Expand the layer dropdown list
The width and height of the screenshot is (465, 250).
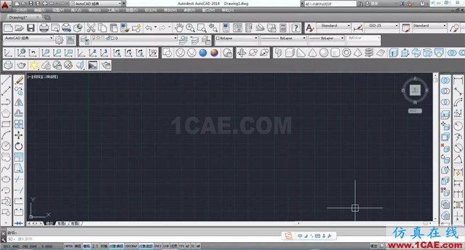coord(134,38)
